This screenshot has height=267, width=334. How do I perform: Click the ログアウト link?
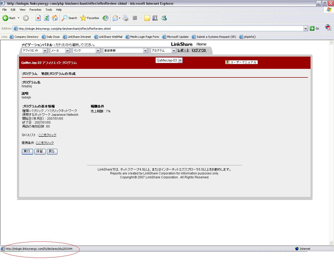199,50
